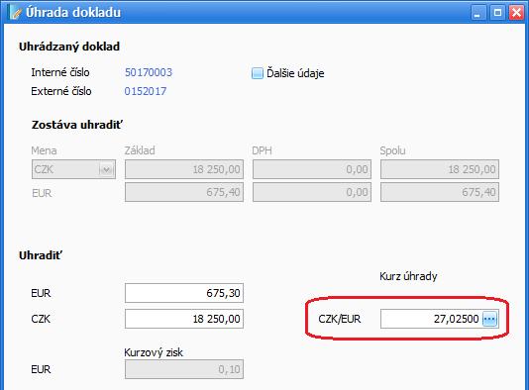Viewport: 529px width, 390px height.
Task: Click the Uhrádzaný doklad heading
Action: pyautogui.click(x=69, y=47)
